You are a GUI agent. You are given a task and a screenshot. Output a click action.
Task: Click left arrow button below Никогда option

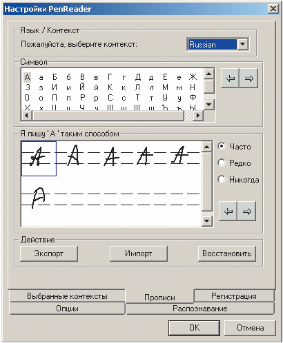click(228, 211)
